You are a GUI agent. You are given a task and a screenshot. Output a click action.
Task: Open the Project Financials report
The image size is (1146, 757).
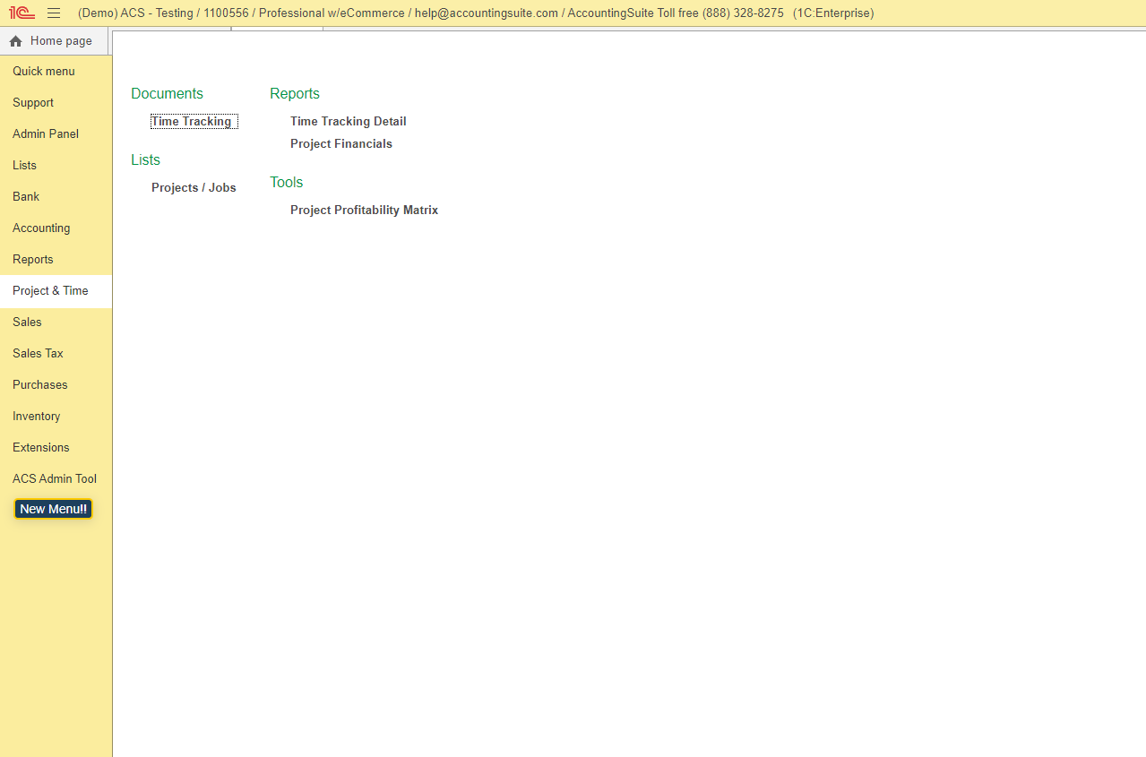click(x=341, y=144)
